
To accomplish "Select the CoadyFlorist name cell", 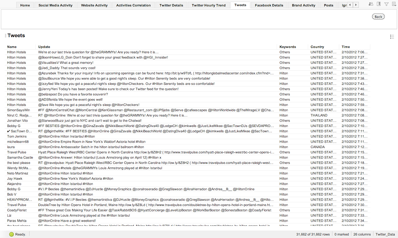I will [x=17, y=210].
